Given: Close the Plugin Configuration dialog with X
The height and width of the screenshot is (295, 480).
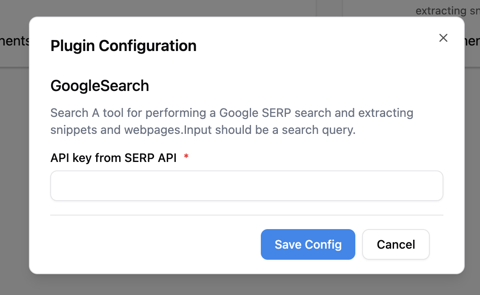Looking at the screenshot, I should tap(443, 38).
